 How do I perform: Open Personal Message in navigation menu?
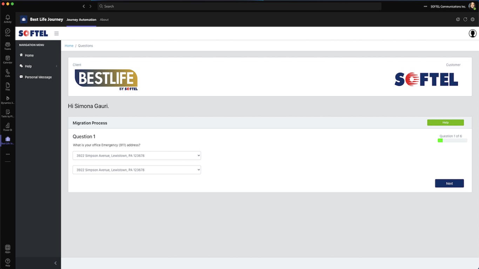click(x=38, y=77)
